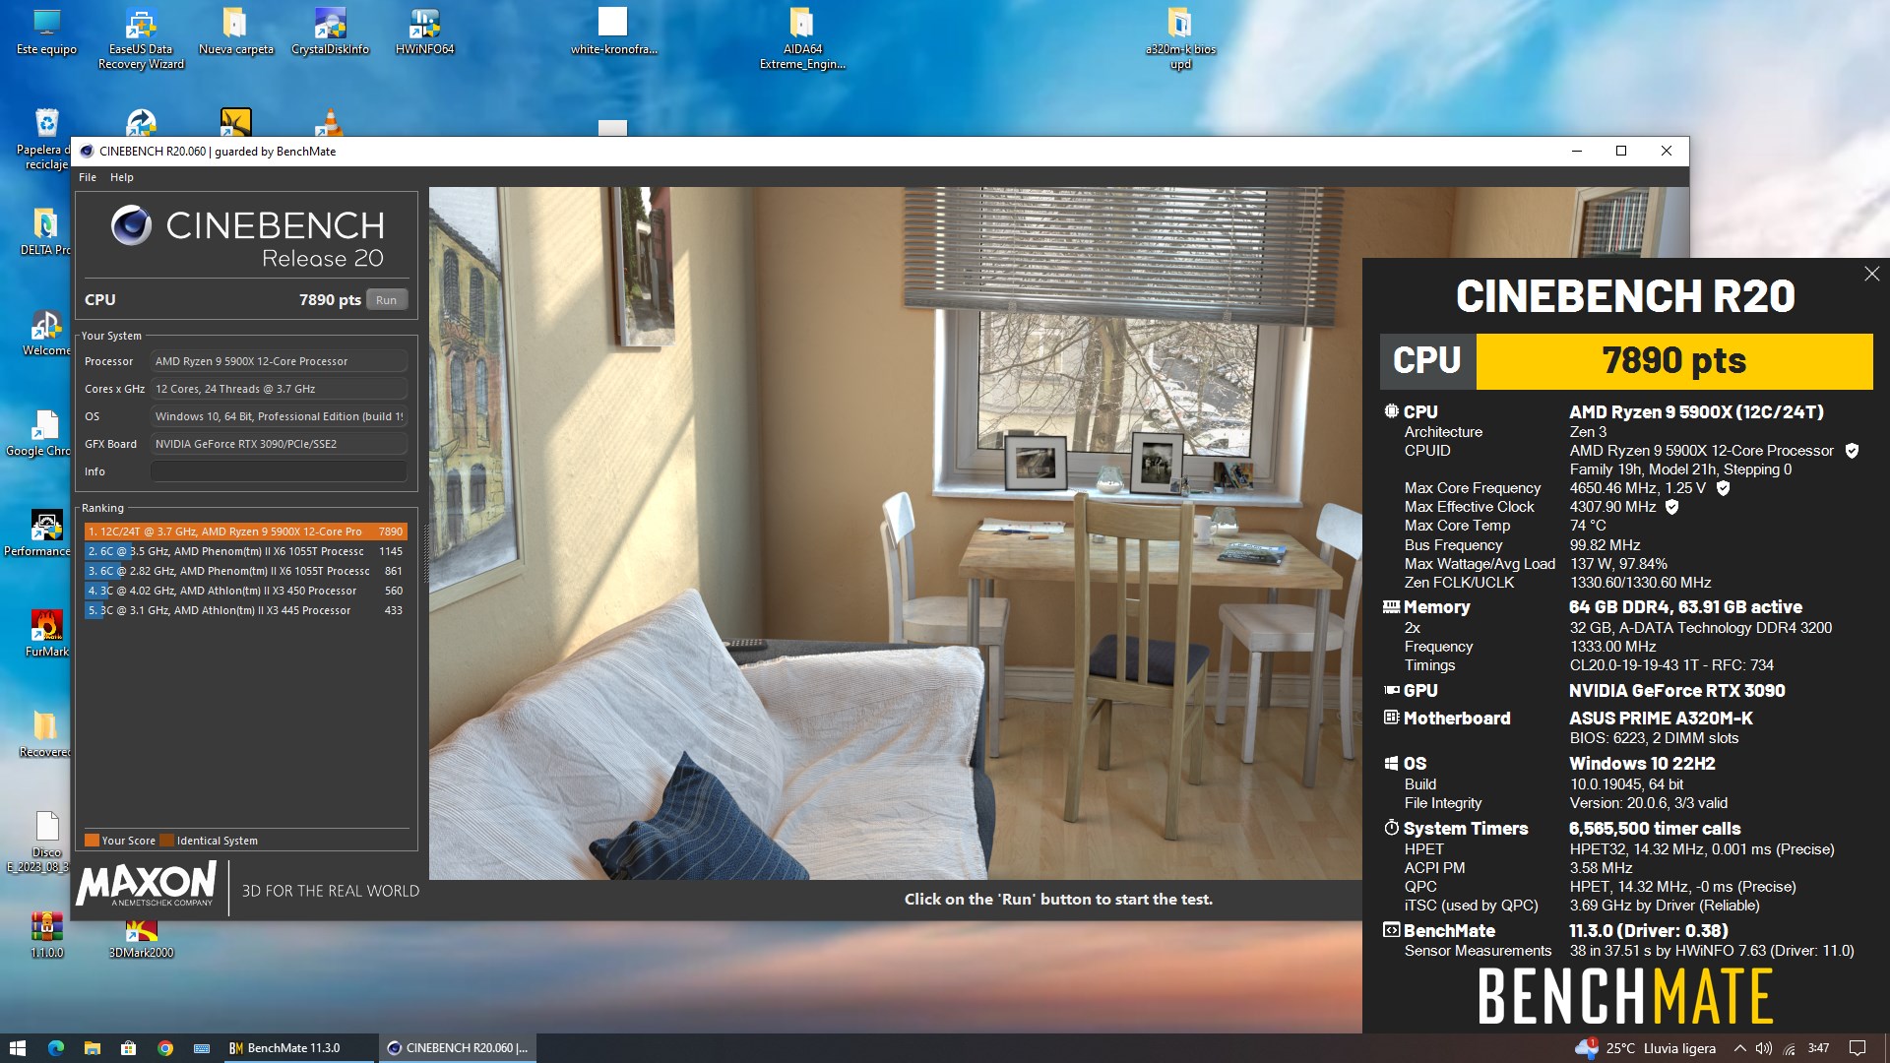The height and width of the screenshot is (1063, 1890).
Task: Open Recovered folder on desktop
Action: (x=44, y=734)
